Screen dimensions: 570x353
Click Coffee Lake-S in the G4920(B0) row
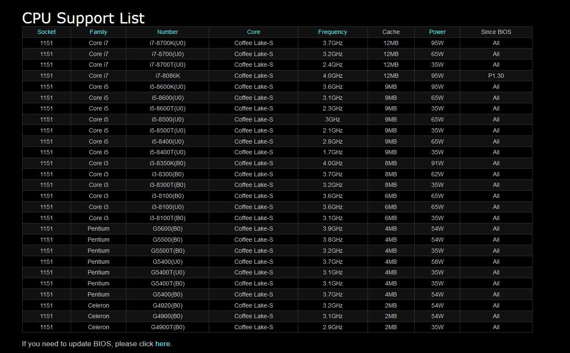click(x=254, y=305)
